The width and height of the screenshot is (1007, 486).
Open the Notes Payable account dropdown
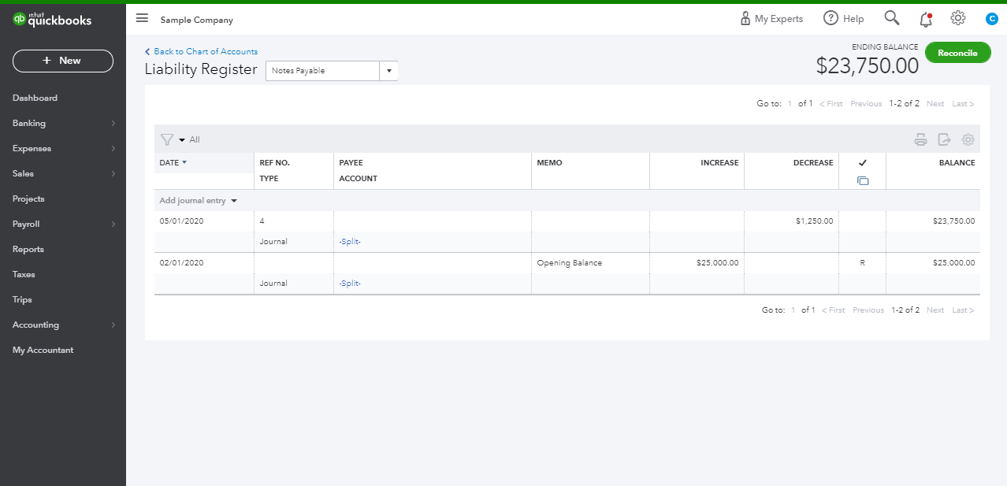pyautogui.click(x=388, y=71)
